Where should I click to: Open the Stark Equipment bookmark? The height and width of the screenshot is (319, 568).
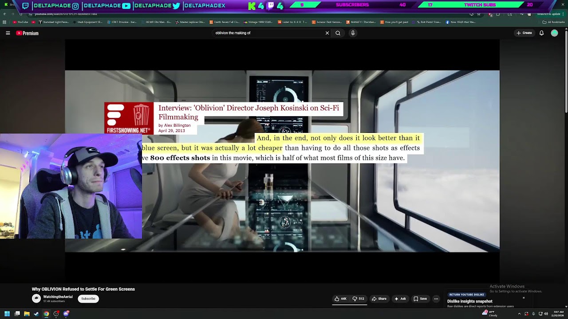88,22
